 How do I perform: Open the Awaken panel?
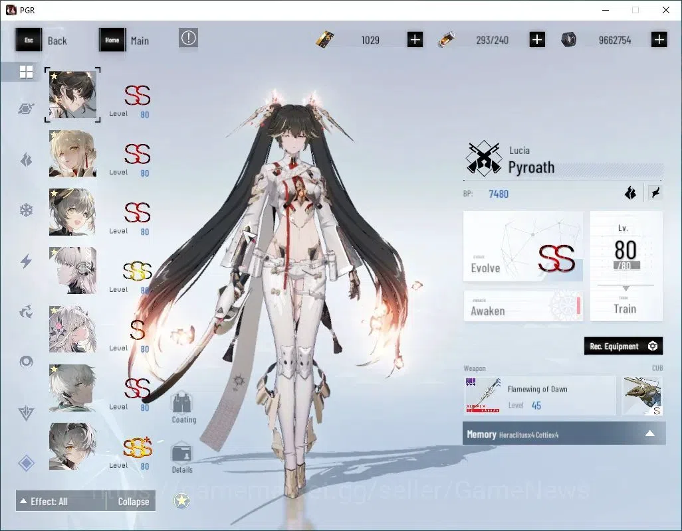523,306
